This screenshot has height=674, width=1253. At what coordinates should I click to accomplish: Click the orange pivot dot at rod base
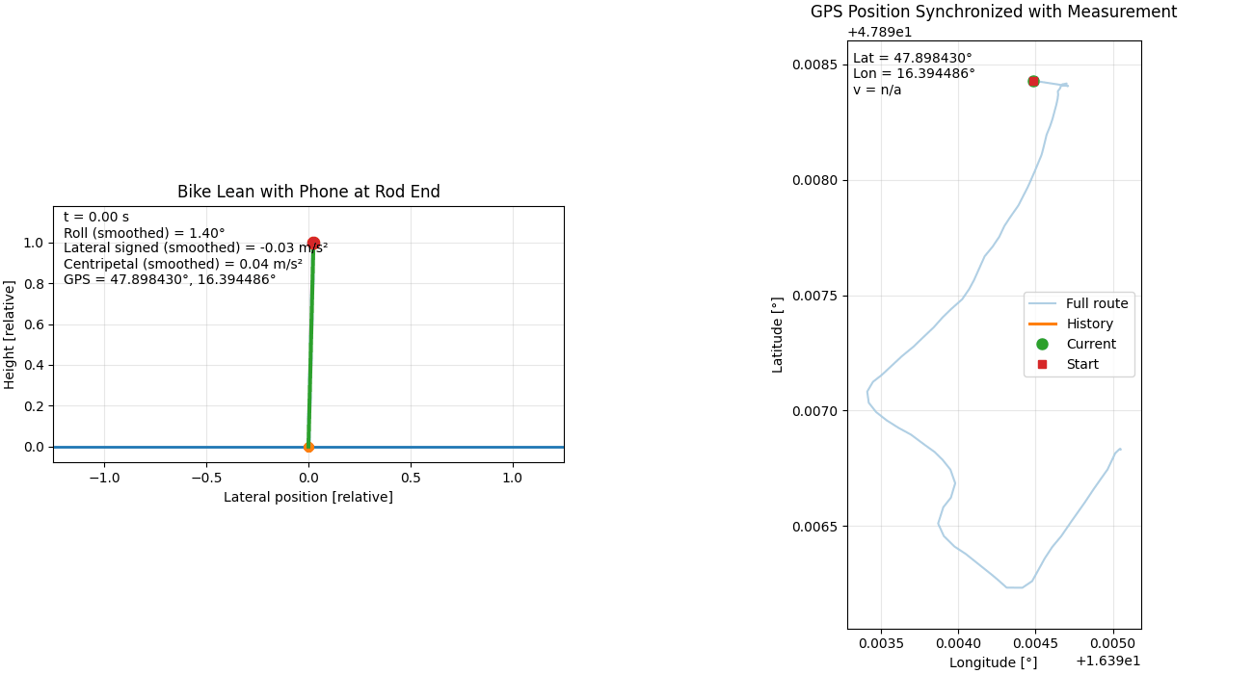(x=308, y=447)
